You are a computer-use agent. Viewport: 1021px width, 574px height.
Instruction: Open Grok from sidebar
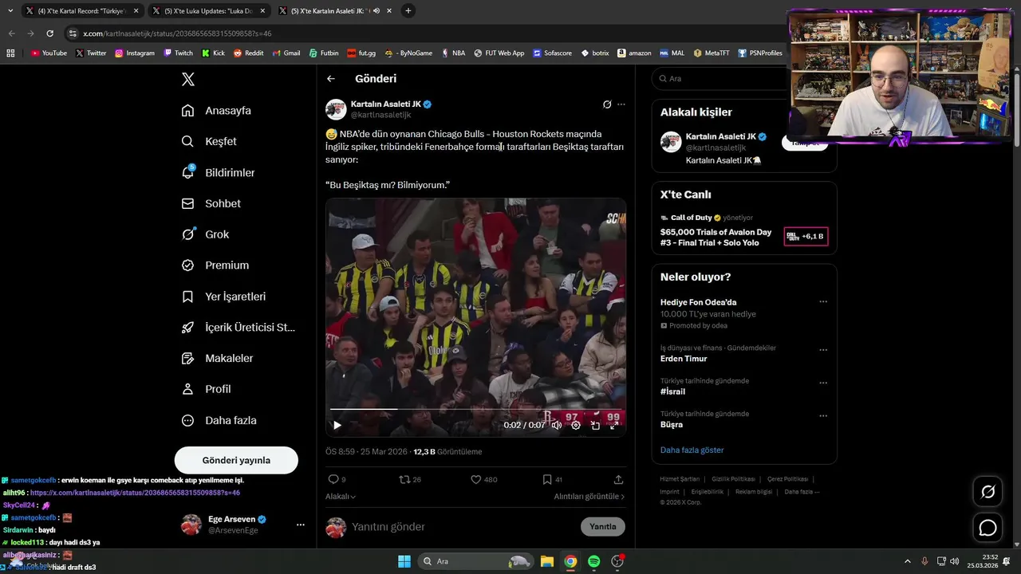click(x=205, y=234)
